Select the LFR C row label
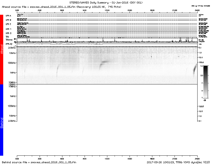Image resolution: width=212 pixels, height=164 pixels. click(x=8, y=24)
